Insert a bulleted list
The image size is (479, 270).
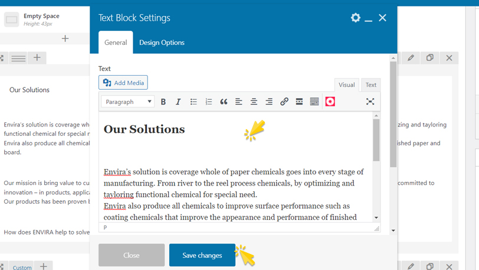[193, 102]
